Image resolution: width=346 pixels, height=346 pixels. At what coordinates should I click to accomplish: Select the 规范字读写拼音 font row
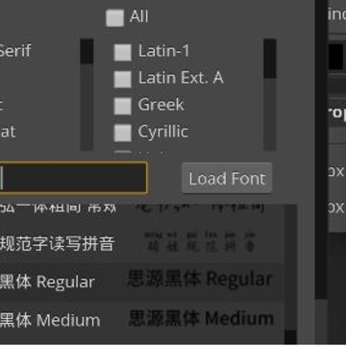142,243
